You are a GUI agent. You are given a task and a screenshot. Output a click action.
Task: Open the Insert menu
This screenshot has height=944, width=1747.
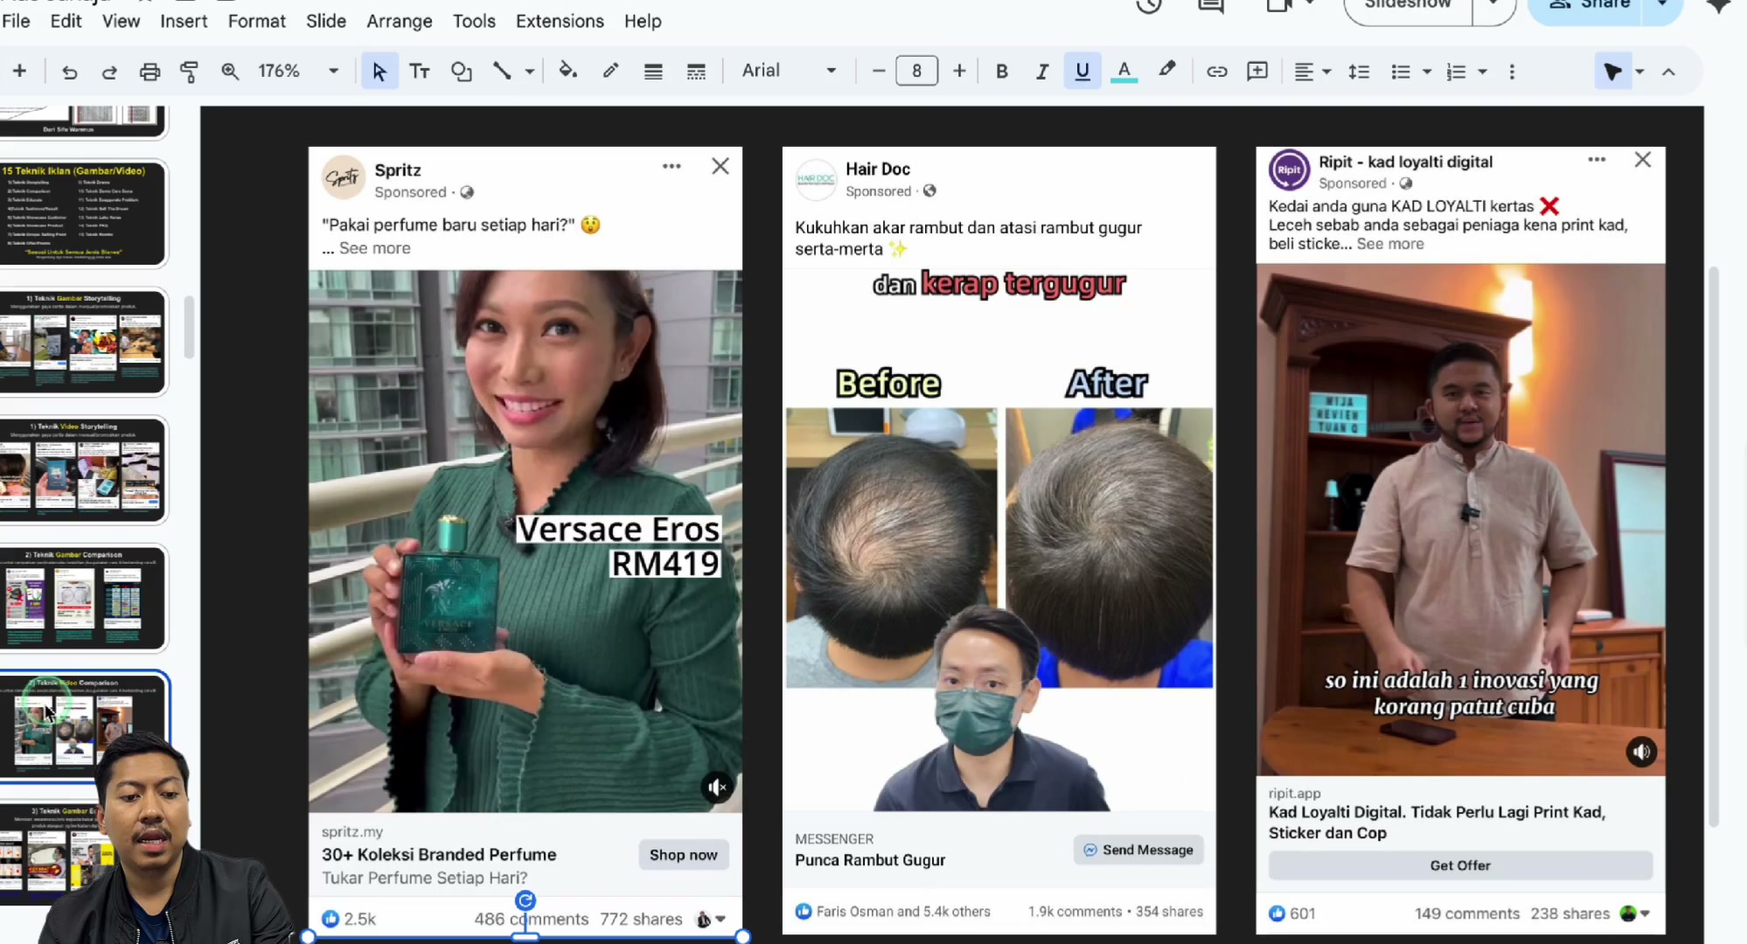point(184,21)
